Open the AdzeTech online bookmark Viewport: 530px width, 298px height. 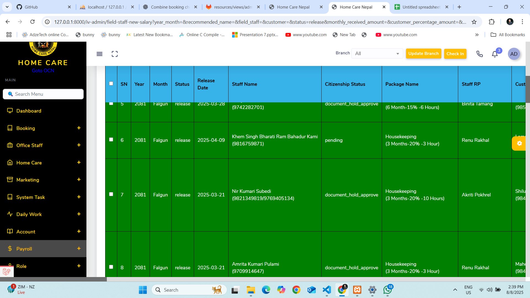46,35
